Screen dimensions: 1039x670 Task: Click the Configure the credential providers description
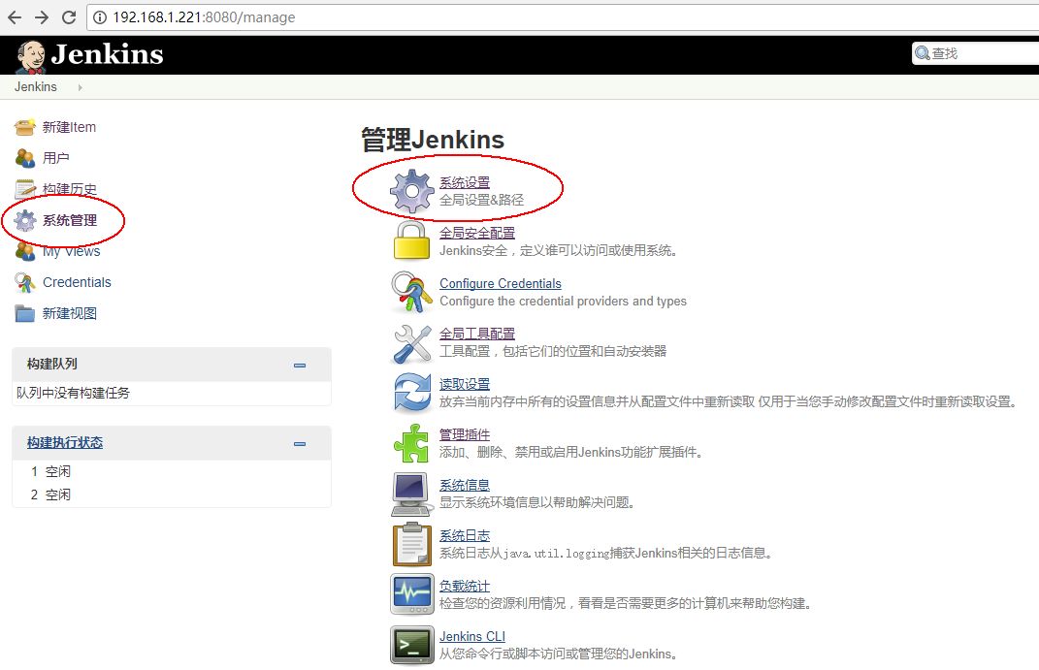click(x=564, y=301)
